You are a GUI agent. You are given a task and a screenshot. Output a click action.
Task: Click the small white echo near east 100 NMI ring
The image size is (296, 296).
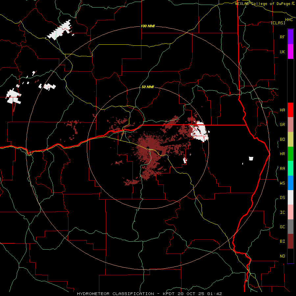[x=251, y=159]
